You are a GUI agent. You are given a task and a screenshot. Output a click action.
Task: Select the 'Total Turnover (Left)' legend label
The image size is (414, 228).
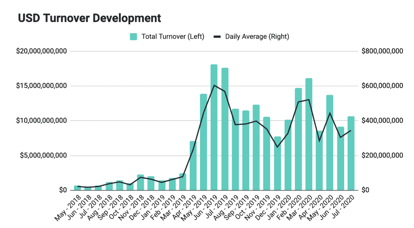(173, 37)
